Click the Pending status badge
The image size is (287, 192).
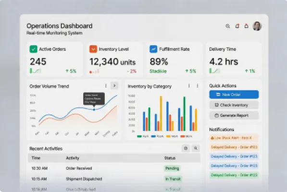click(172, 168)
